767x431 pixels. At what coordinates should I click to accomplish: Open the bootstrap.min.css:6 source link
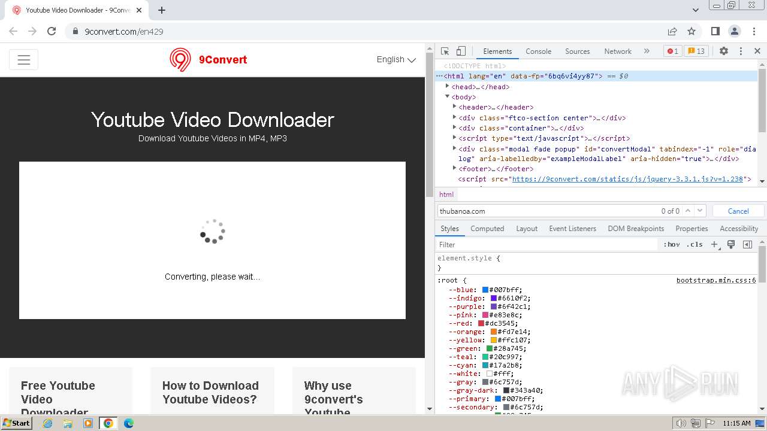coord(716,280)
